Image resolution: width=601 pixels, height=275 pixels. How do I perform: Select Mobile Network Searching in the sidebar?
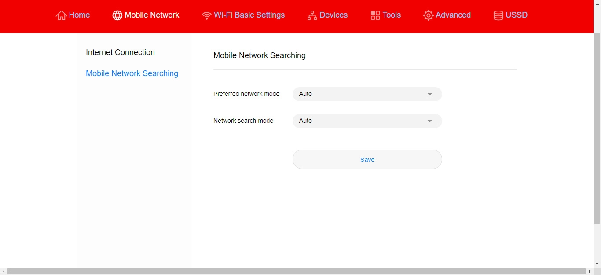coord(132,73)
